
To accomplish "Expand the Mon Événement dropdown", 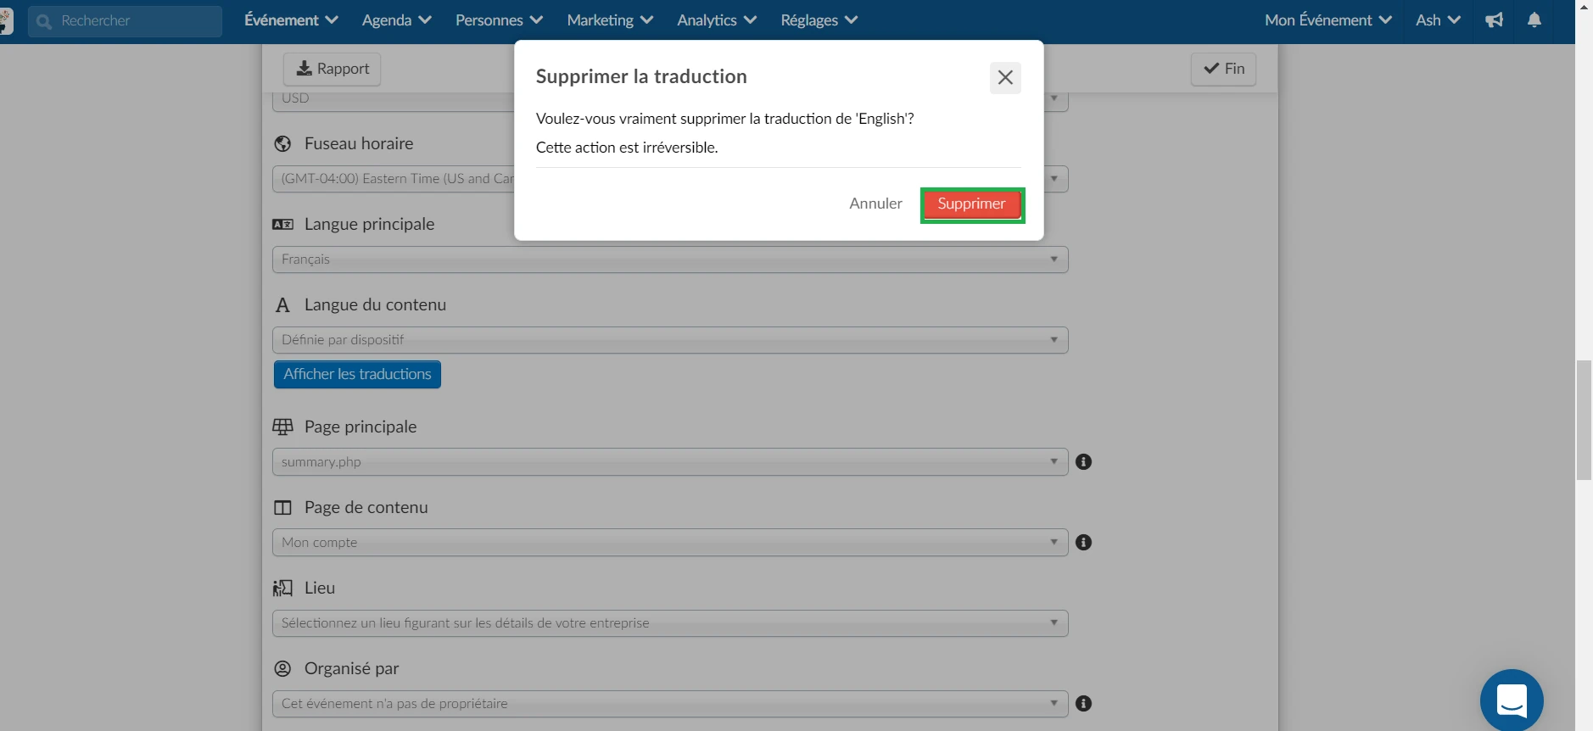I will [x=1328, y=20].
